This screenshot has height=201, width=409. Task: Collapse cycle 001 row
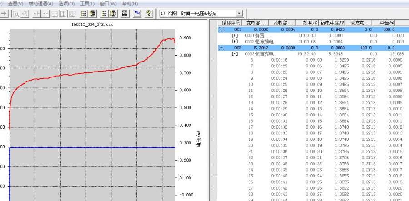pos(222,29)
